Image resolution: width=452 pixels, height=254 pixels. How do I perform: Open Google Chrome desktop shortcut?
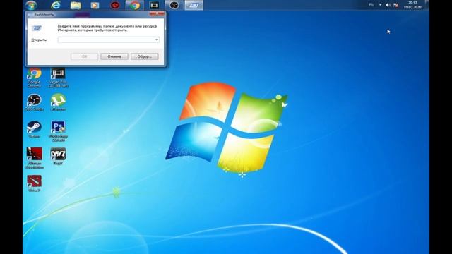pyautogui.click(x=34, y=78)
